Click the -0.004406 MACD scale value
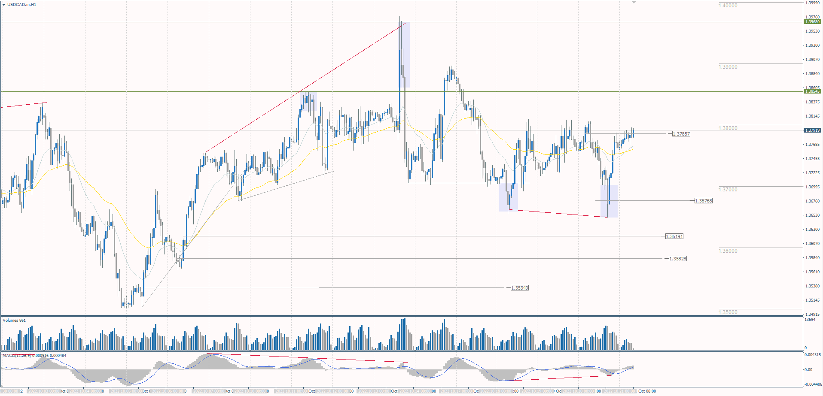This screenshot has width=823, height=396. tap(813, 384)
